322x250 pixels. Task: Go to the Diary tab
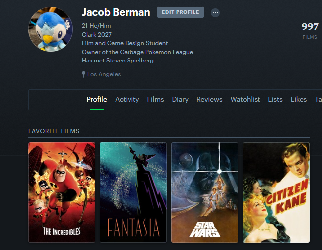(180, 99)
